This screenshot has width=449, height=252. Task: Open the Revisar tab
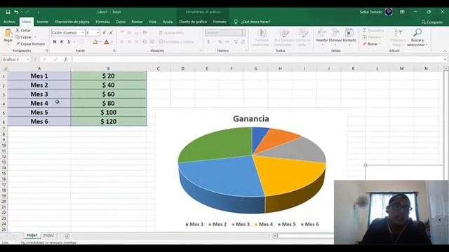click(137, 22)
